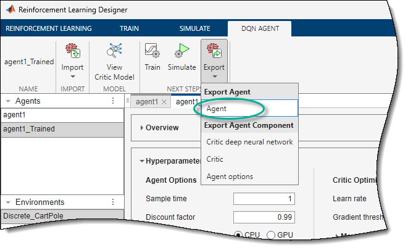
Task: Select the CPU radio button
Action: (x=238, y=235)
